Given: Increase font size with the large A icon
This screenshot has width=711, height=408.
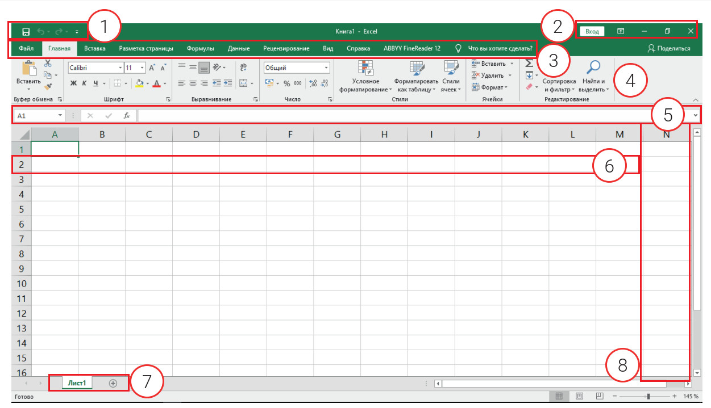Looking at the screenshot, I should pos(152,68).
